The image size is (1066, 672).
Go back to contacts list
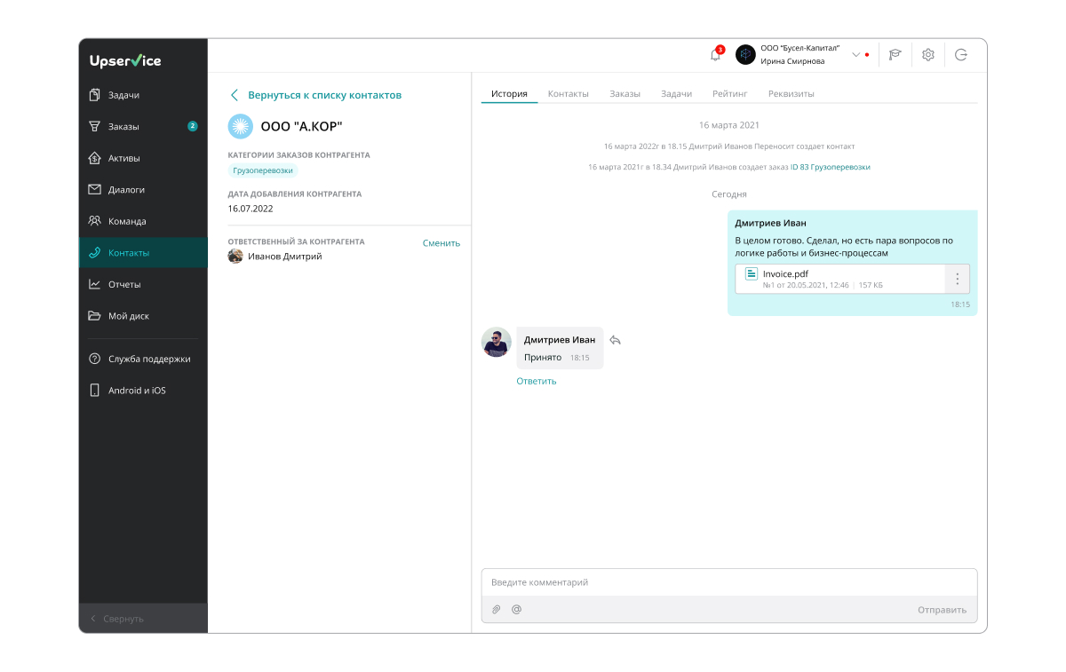pyautogui.click(x=315, y=95)
